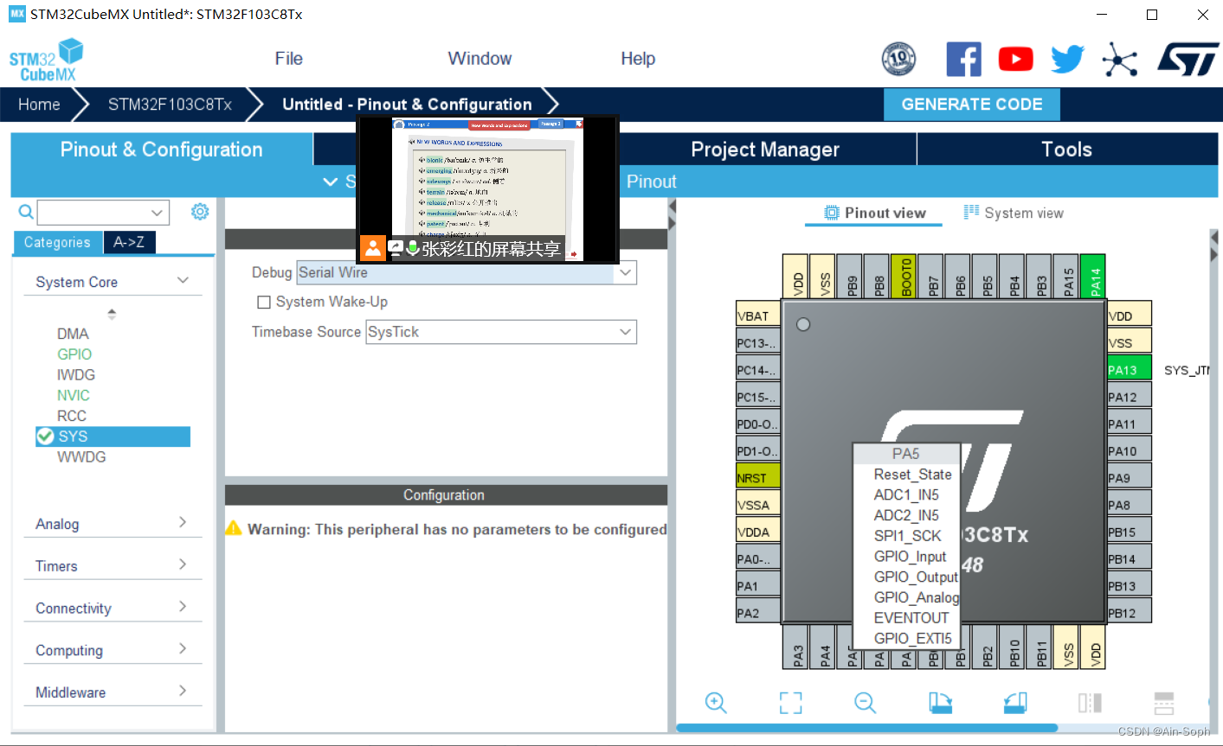
Task: Click the screen-share video thumbnail
Action: click(x=488, y=189)
